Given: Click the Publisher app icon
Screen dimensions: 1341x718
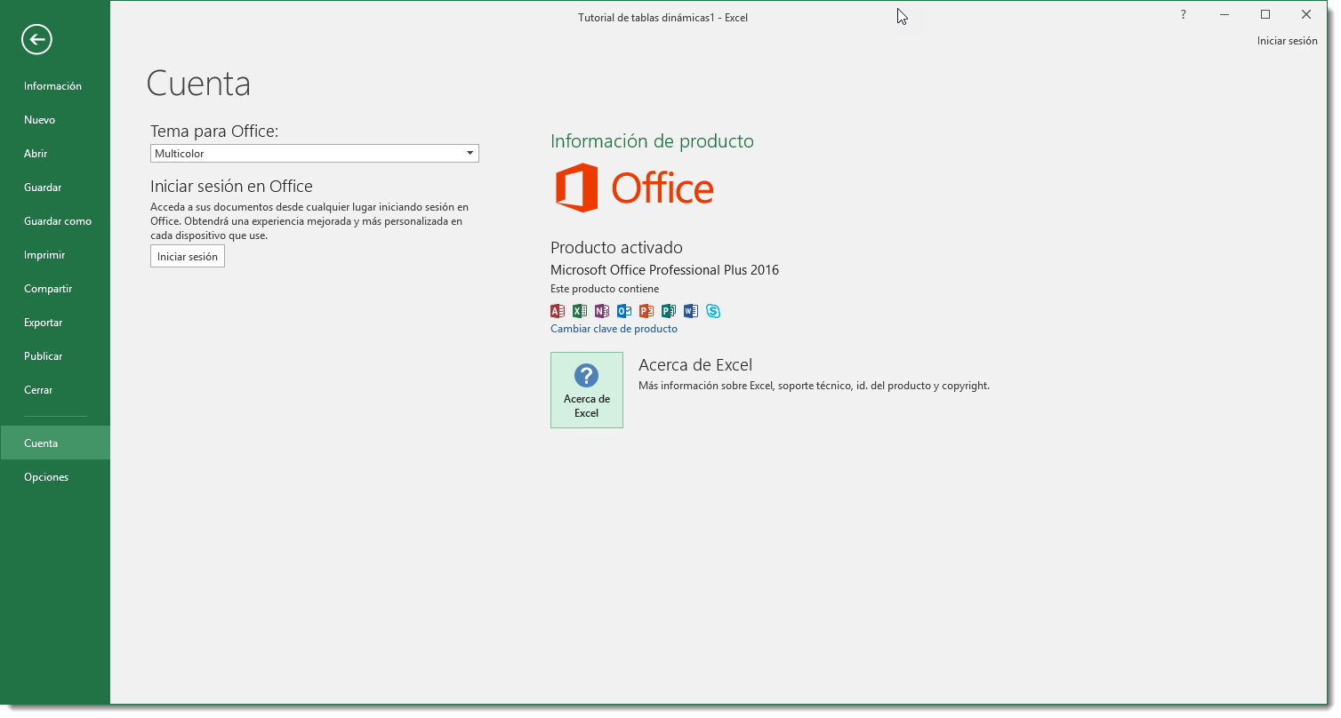Looking at the screenshot, I should [x=669, y=311].
